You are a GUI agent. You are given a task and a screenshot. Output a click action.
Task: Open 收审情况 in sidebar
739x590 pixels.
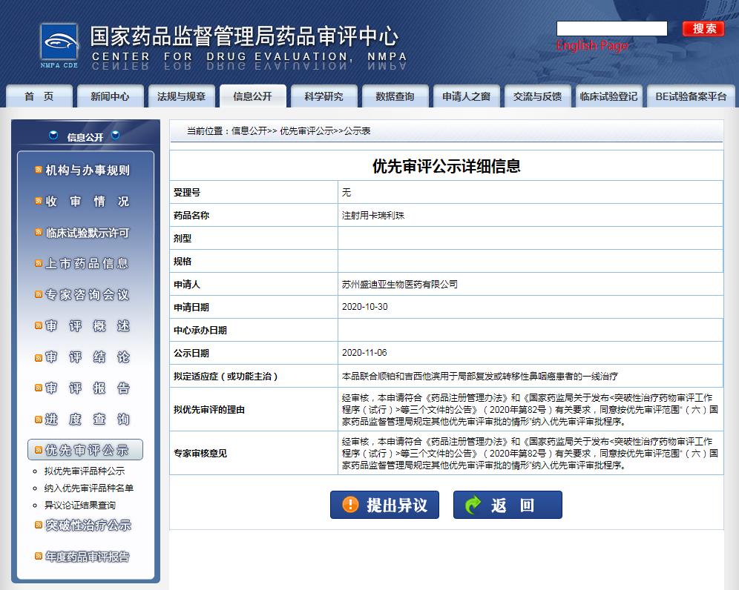click(x=88, y=202)
